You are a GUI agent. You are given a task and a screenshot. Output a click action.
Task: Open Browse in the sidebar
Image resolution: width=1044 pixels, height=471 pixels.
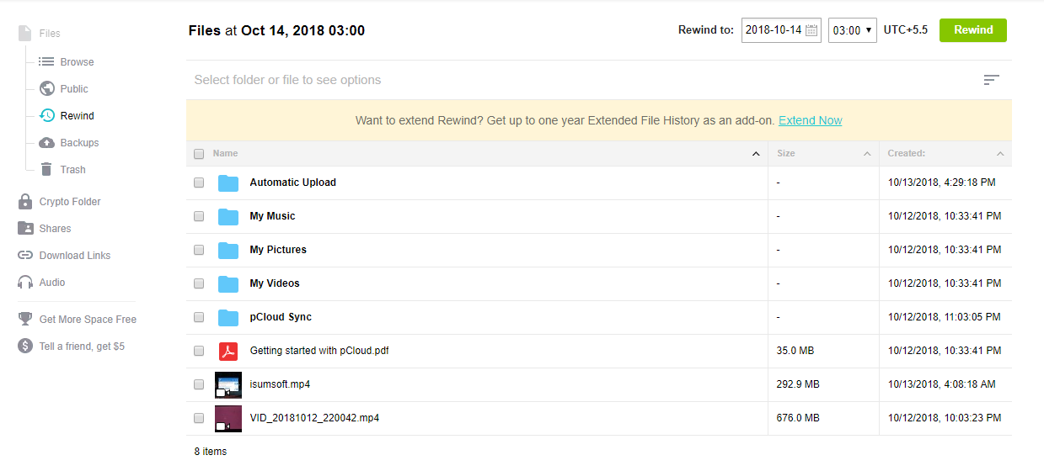coord(77,62)
